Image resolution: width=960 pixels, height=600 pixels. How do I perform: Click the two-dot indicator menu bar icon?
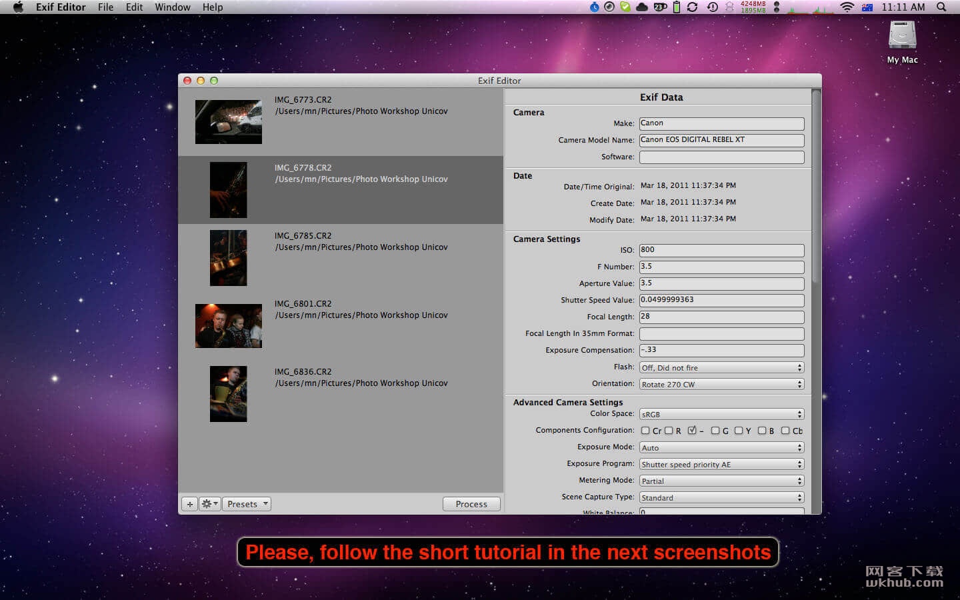(x=776, y=7)
